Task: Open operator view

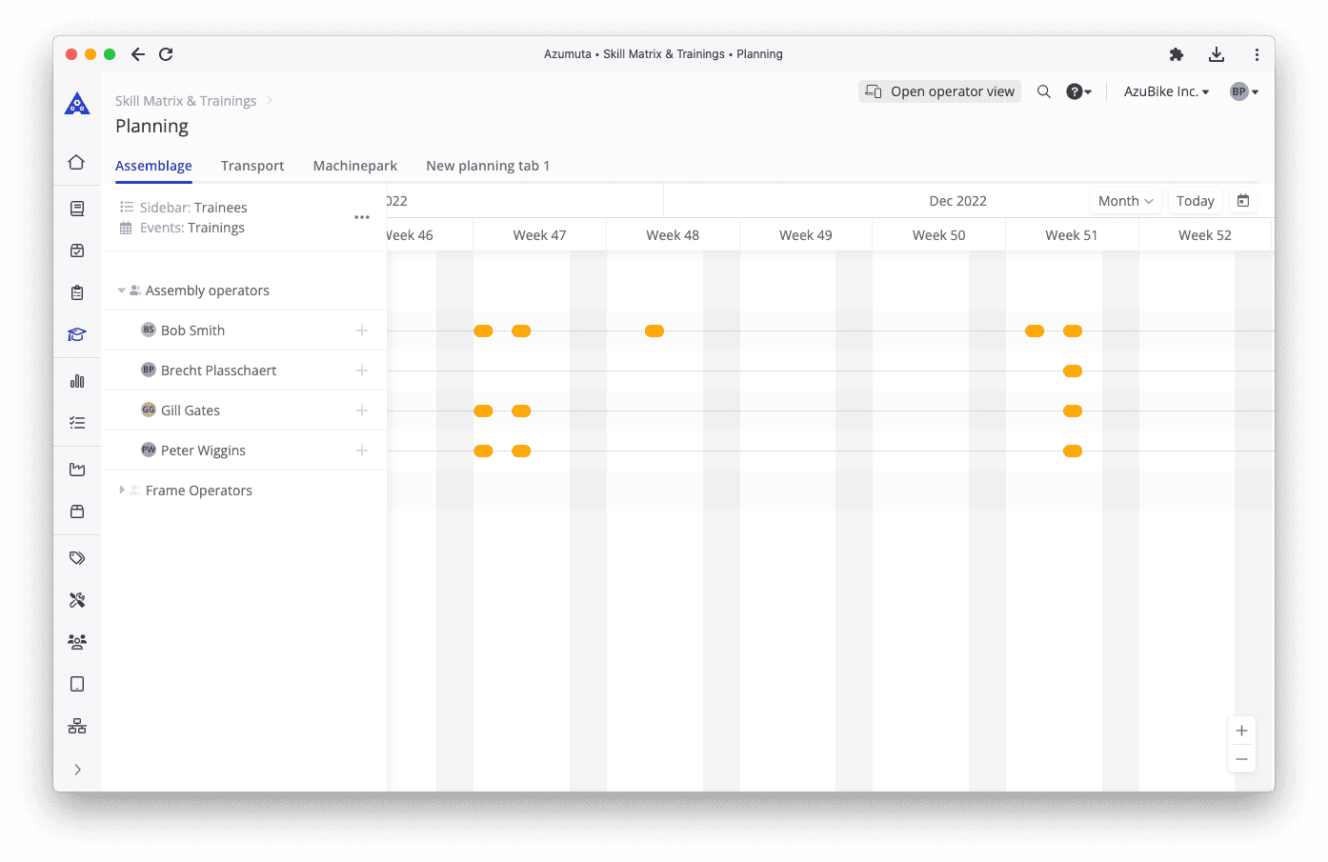Action: click(938, 90)
